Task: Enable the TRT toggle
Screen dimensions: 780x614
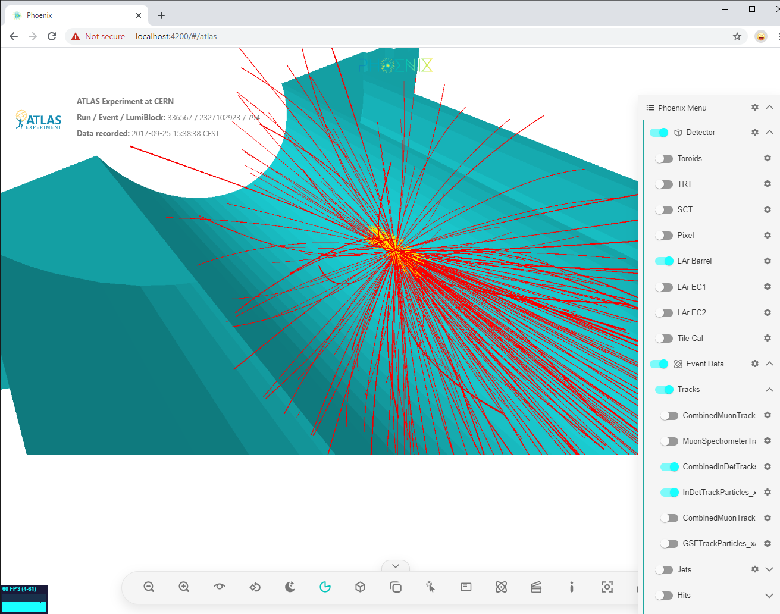Action: click(664, 184)
